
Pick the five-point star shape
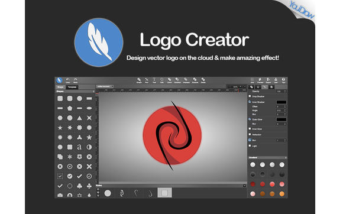pyautogui.click(x=60, y=128)
